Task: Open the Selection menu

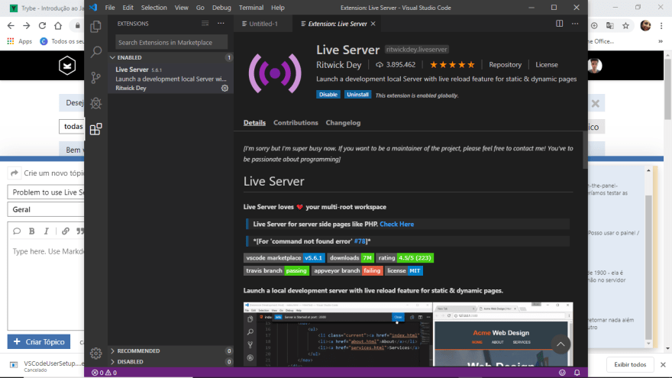Action: click(x=153, y=8)
